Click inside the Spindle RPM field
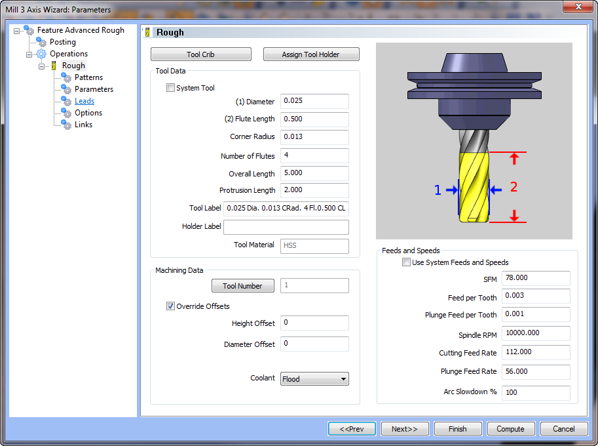598x446 pixels. tap(536, 333)
